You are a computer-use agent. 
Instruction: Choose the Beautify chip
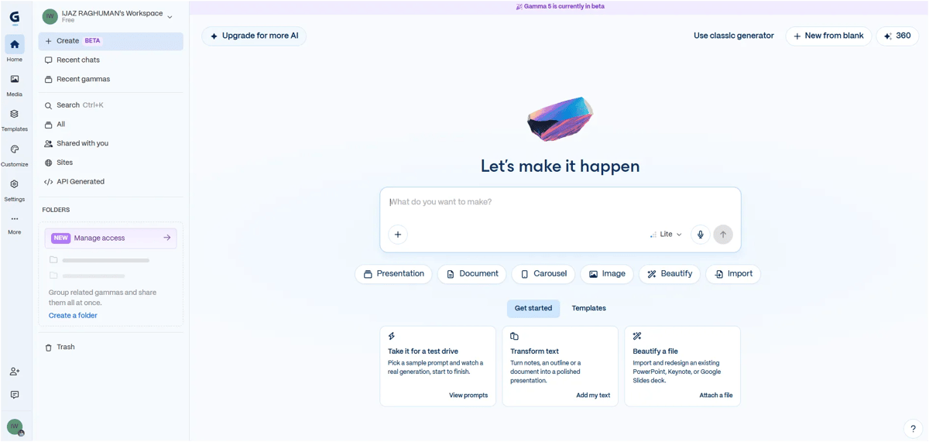tap(670, 274)
